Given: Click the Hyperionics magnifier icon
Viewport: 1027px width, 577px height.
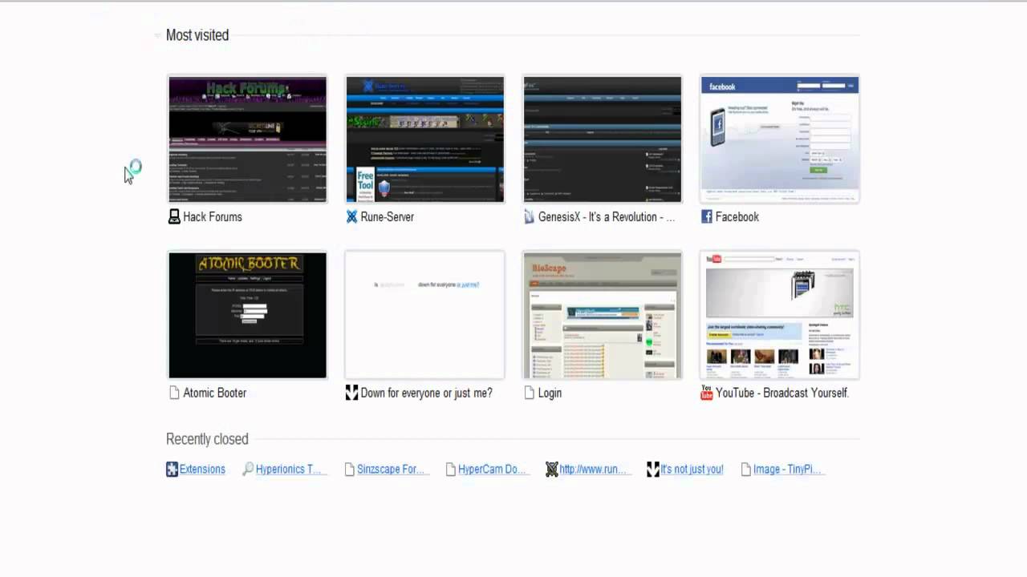Looking at the screenshot, I should (x=248, y=470).
